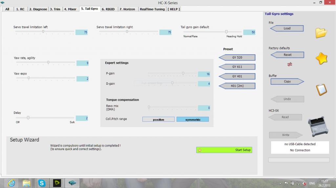This screenshot has width=336, height=188.
Task: Choose the 401 (2m) preset button
Action: (237, 86)
